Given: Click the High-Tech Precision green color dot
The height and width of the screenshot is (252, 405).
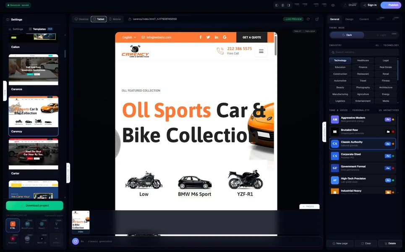Looking at the screenshot, I should (393, 180).
